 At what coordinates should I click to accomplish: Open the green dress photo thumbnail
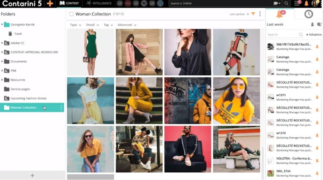90,52
